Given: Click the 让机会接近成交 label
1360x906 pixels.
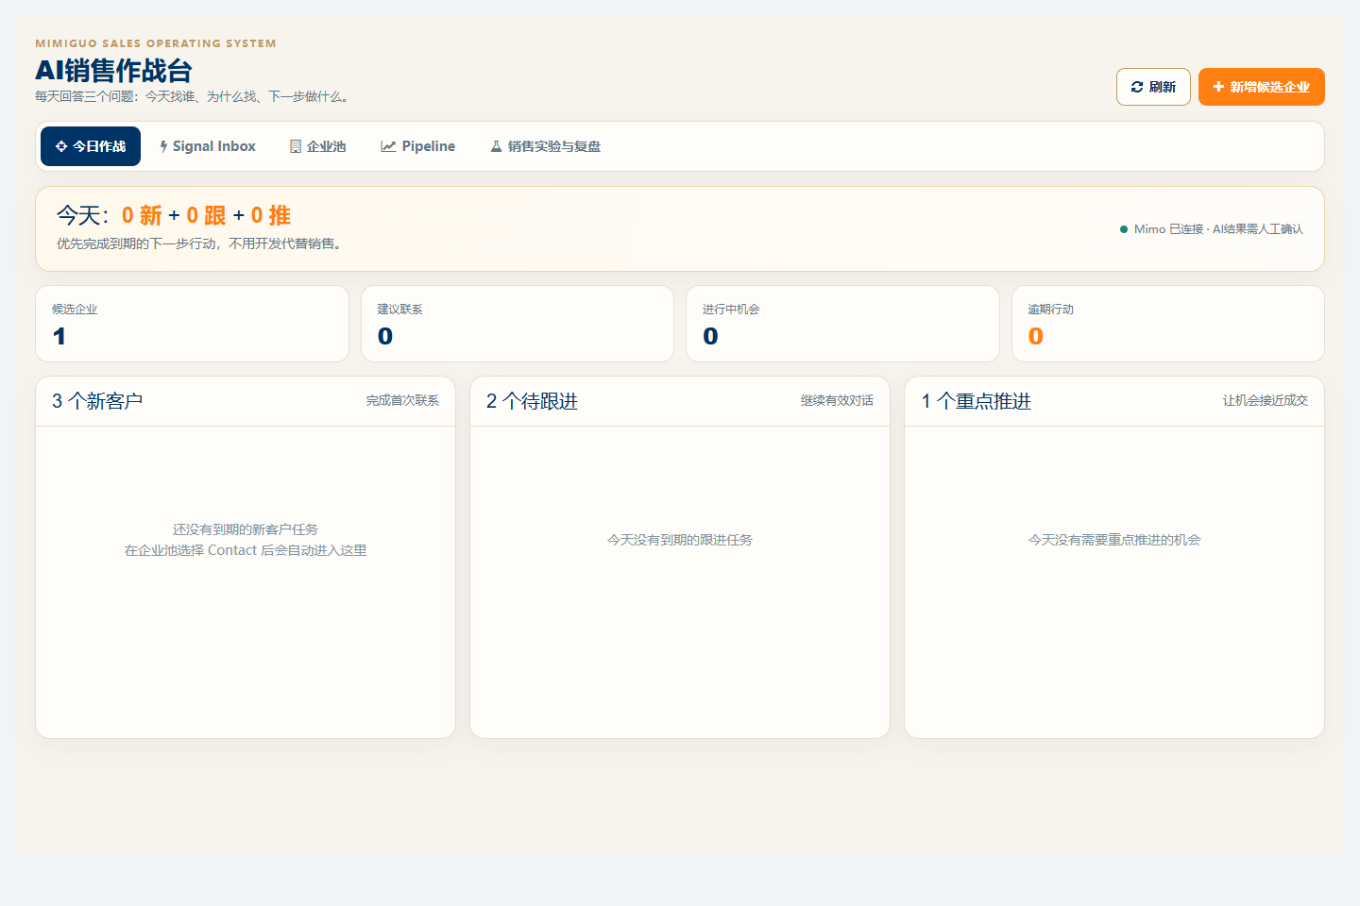Looking at the screenshot, I should 1266,401.
